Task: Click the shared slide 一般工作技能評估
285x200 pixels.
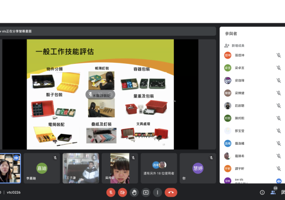Action: (x=100, y=94)
